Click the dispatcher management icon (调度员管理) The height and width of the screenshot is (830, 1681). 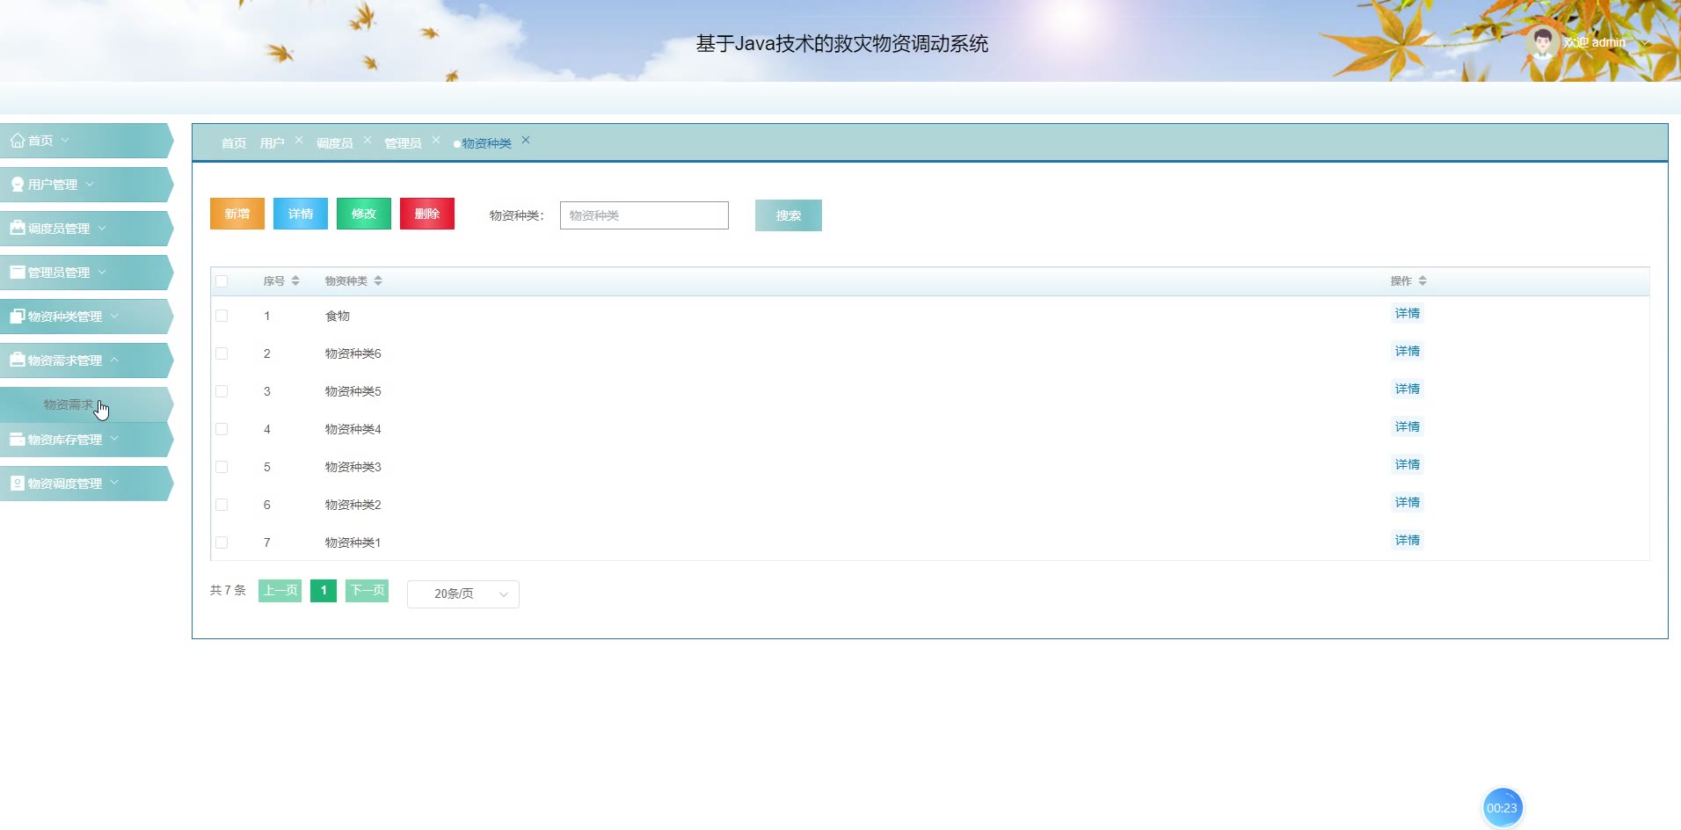tap(18, 228)
